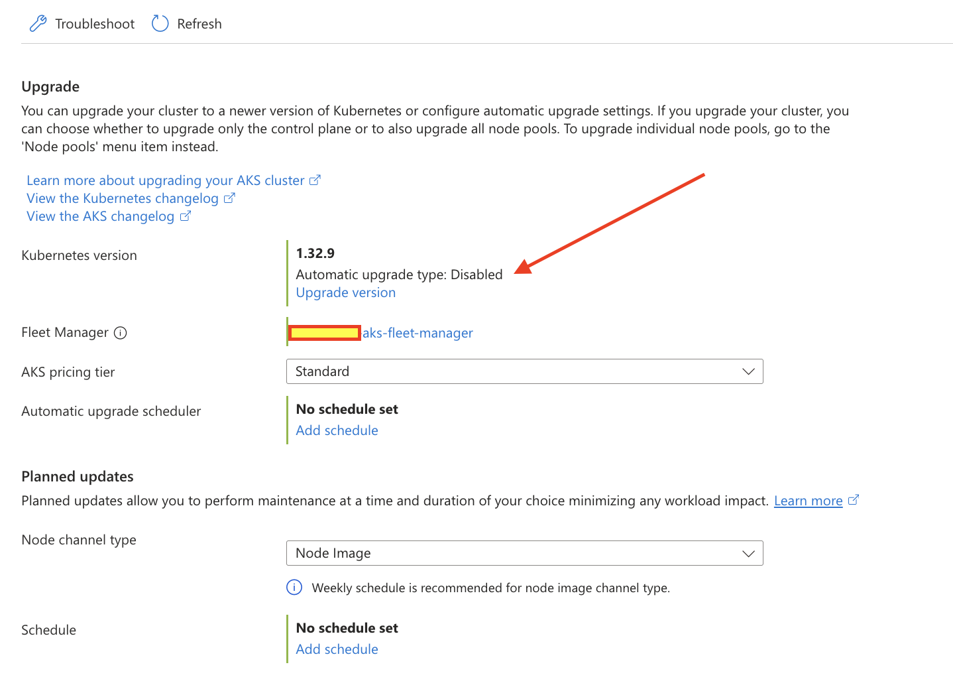
Task: Click the Upgrade version link
Action: (x=346, y=292)
